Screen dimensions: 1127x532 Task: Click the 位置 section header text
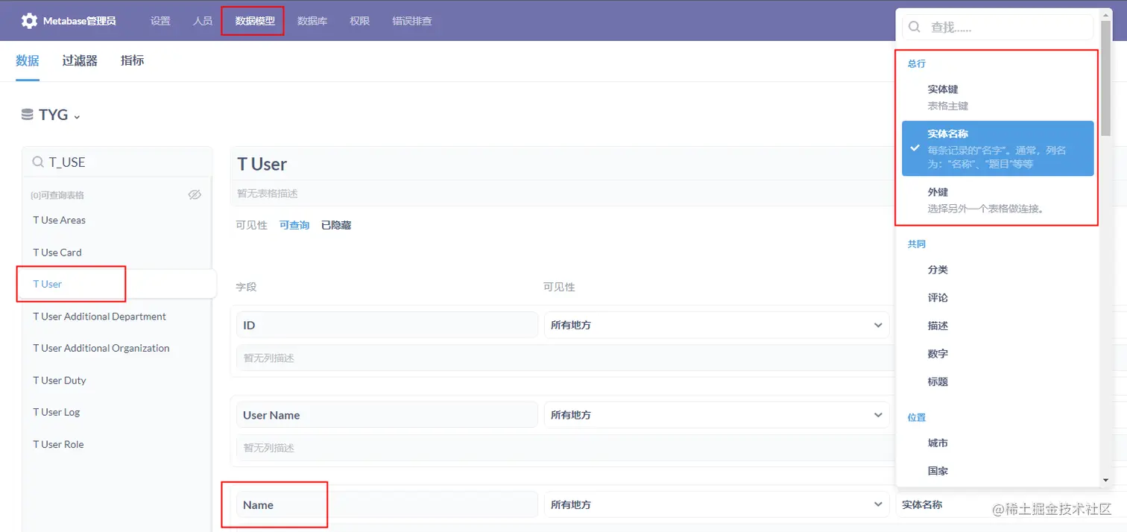tap(916, 417)
